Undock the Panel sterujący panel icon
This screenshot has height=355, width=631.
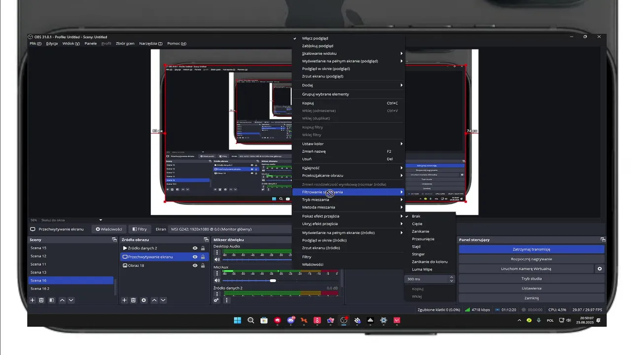tap(602, 240)
